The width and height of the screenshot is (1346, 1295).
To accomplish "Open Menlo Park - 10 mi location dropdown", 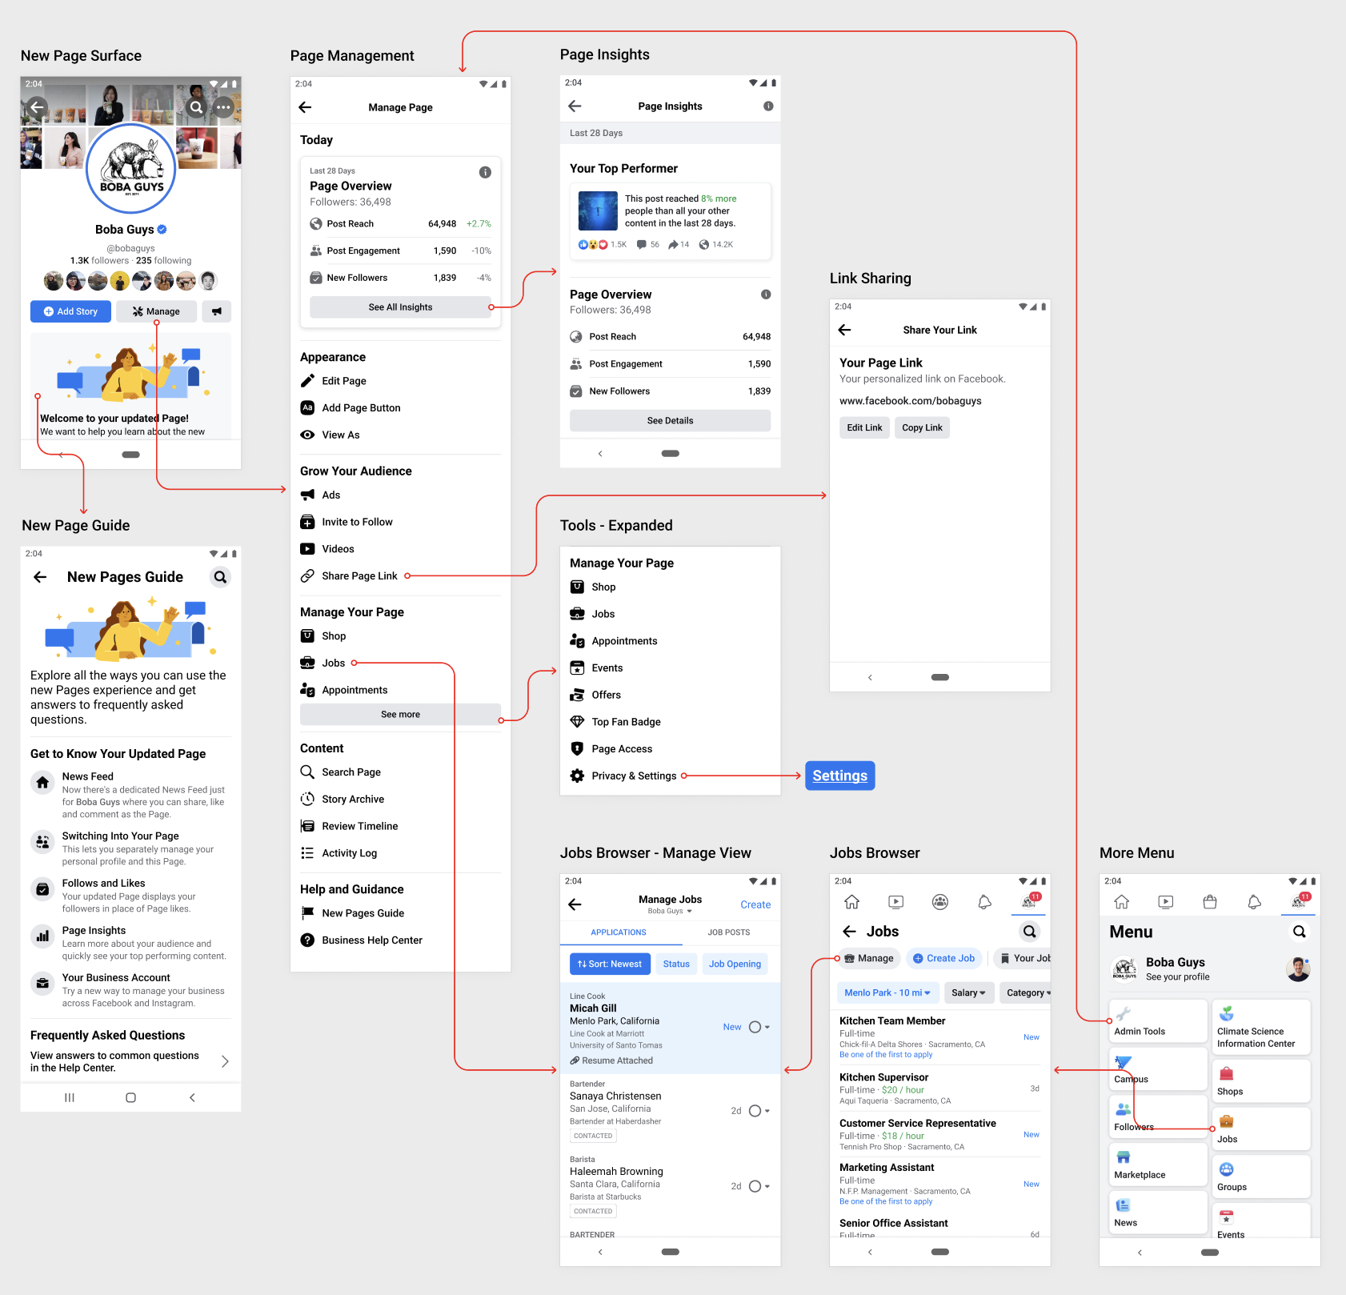I will click(887, 993).
